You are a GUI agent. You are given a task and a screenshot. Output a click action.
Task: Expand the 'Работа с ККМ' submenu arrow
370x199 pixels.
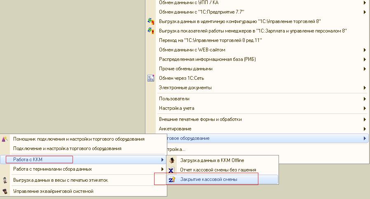tap(162, 160)
